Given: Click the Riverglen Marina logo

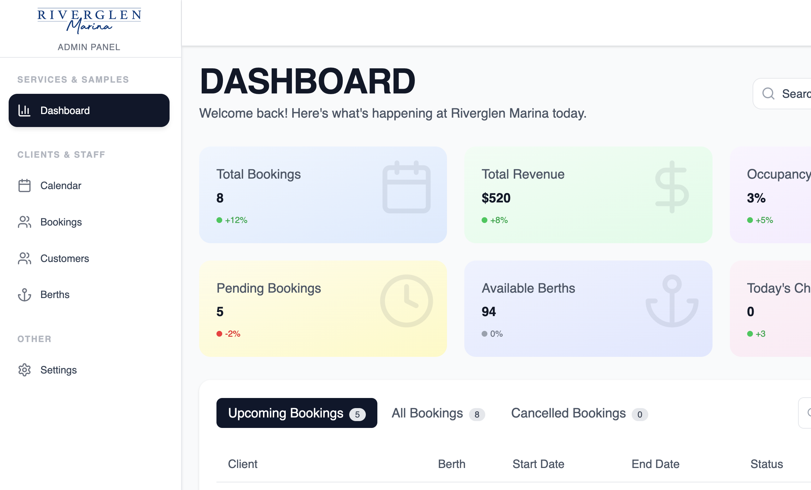Looking at the screenshot, I should pos(89,21).
